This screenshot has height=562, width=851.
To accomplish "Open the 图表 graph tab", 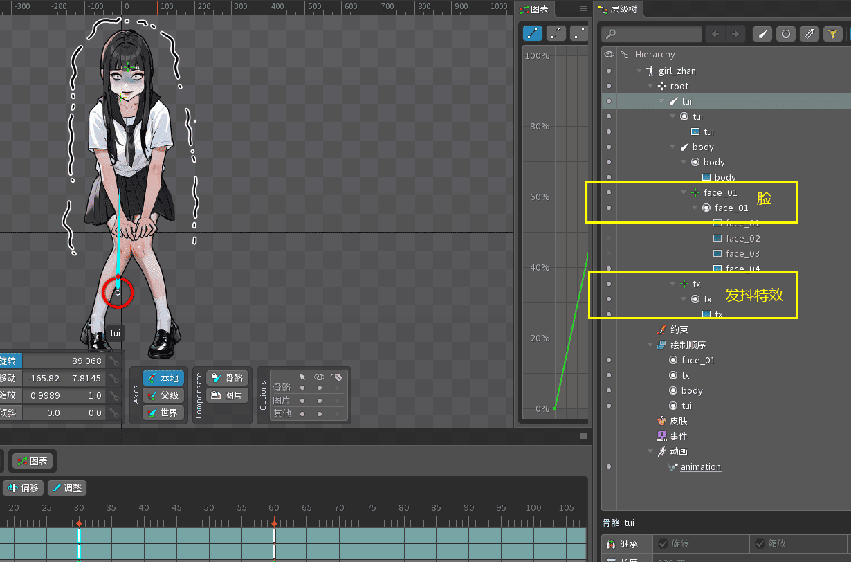I will (x=534, y=10).
